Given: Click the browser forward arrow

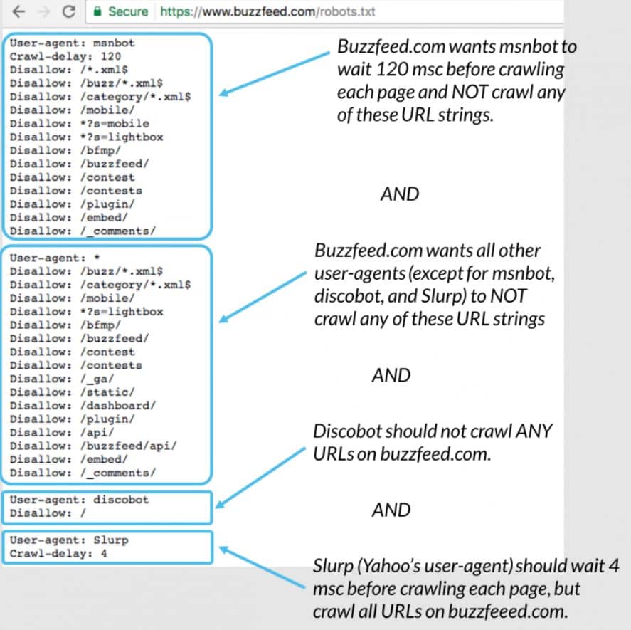Looking at the screenshot, I should 42,11.
